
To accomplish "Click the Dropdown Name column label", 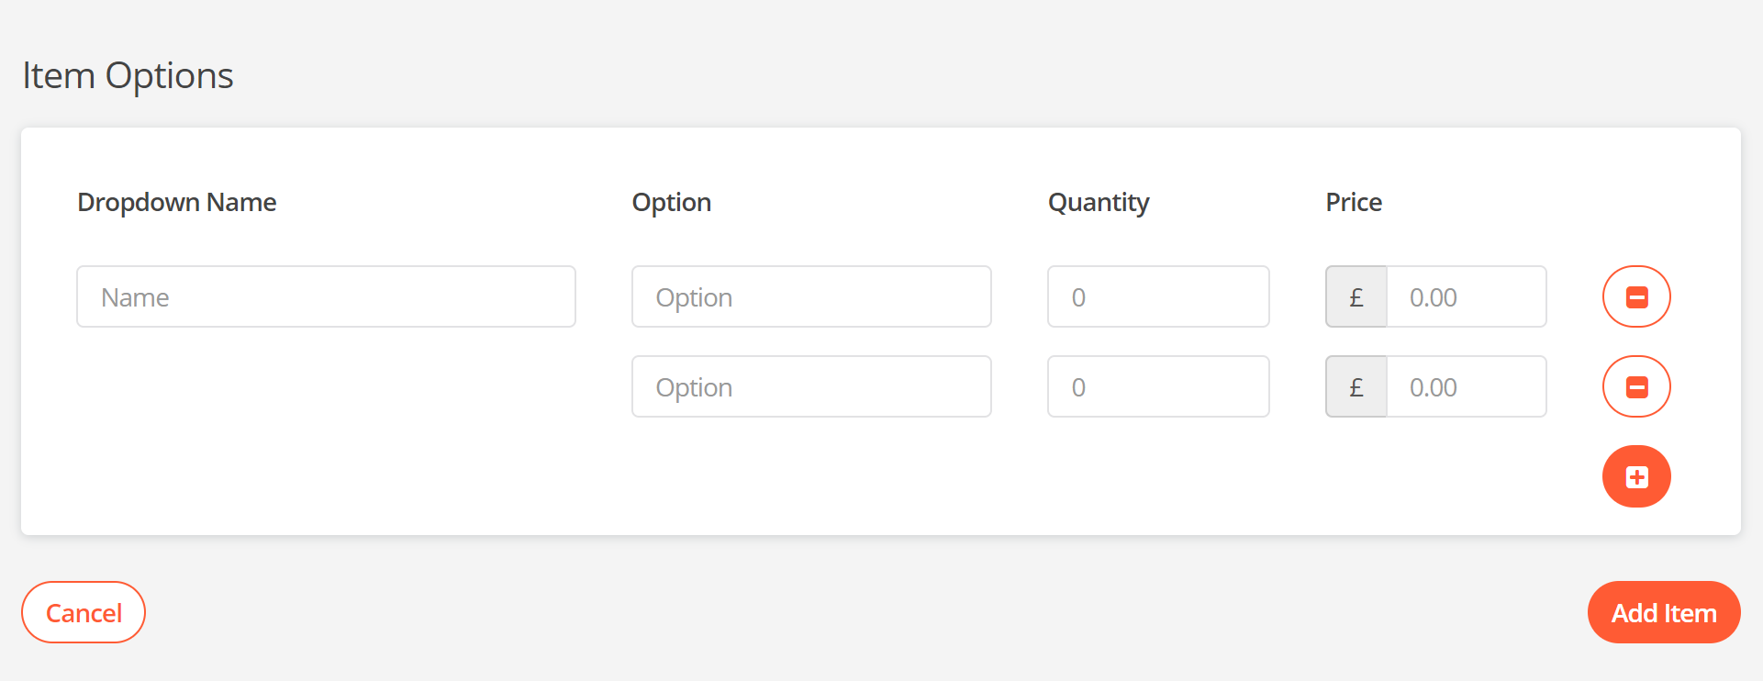I will (177, 202).
